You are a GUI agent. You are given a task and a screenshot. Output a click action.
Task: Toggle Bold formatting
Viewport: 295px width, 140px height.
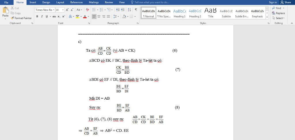pyautogui.click(x=37, y=16)
